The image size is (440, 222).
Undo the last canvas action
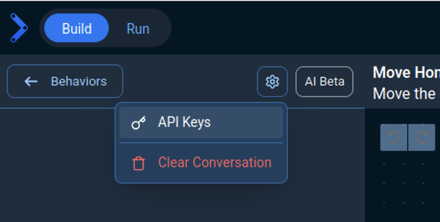tap(394, 137)
